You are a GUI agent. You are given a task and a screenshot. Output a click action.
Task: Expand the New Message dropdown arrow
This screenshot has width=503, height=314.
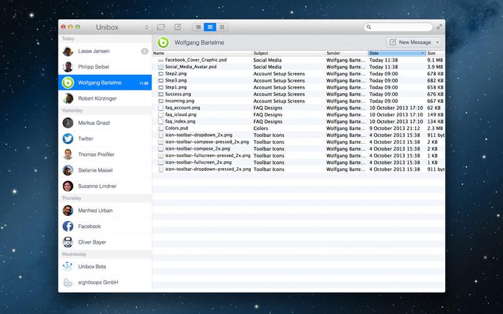[438, 42]
